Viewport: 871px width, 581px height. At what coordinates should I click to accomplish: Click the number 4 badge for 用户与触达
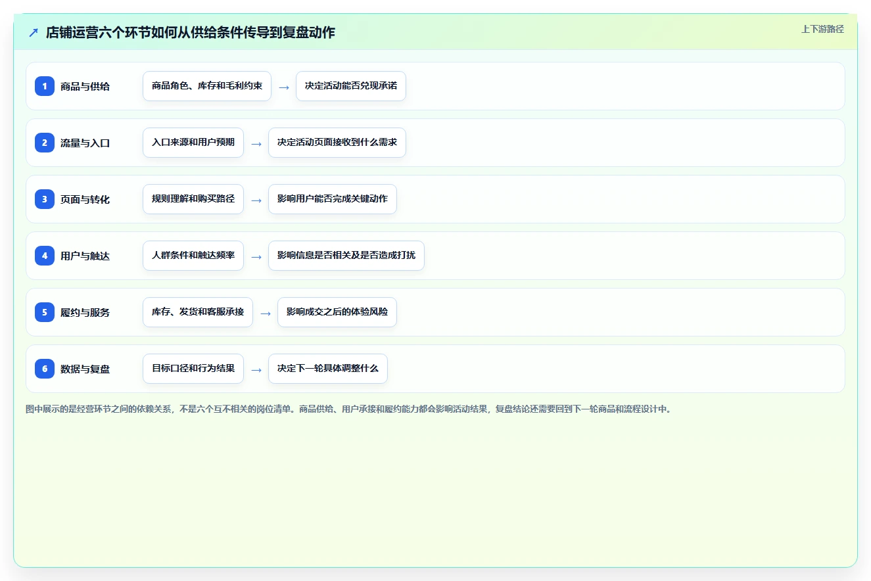pyautogui.click(x=45, y=255)
